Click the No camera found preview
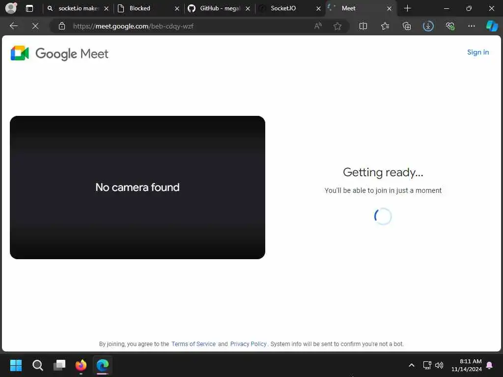 [x=138, y=187]
